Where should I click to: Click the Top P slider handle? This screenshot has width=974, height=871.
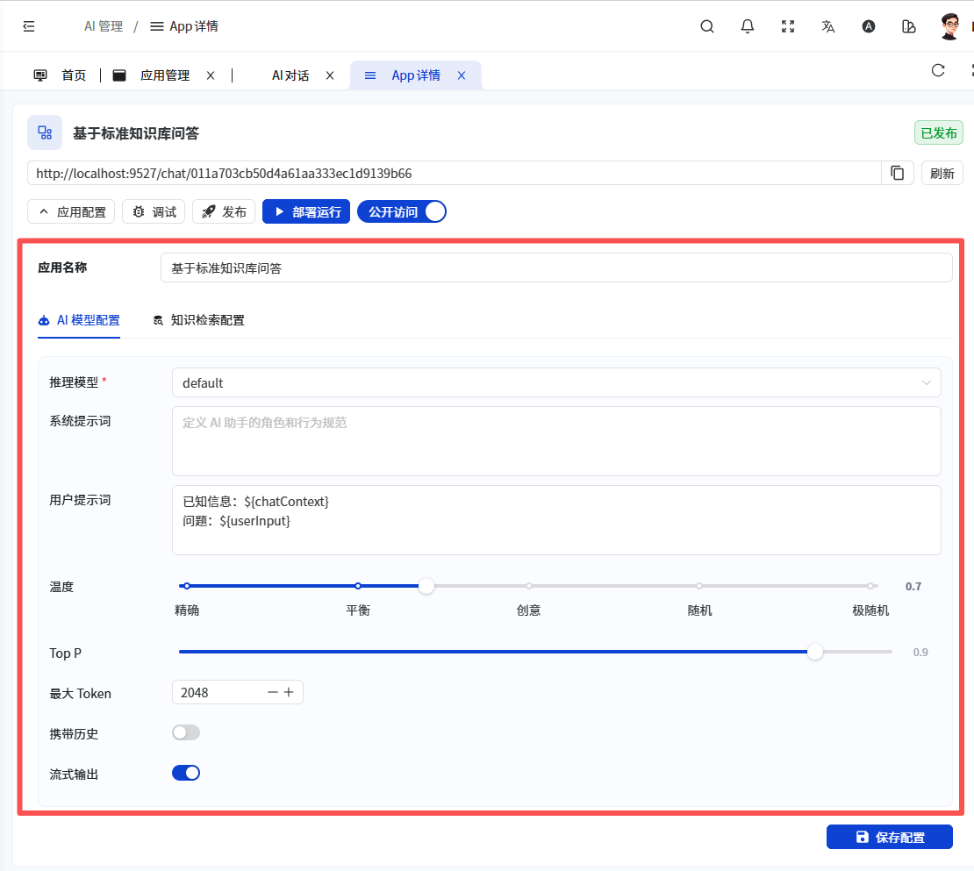815,652
